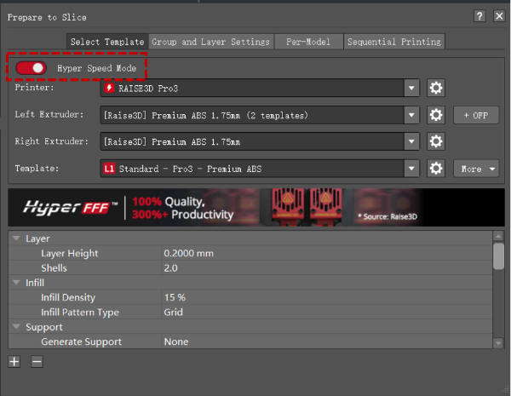511x396 pixels.
Task: Open the Printer dropdown list
Action: [x=412, y=88]
